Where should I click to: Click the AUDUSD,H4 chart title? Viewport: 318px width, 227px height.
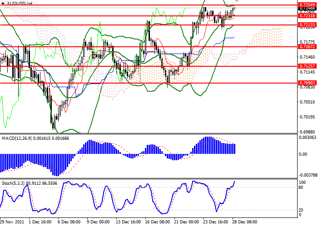click(20, 4)
